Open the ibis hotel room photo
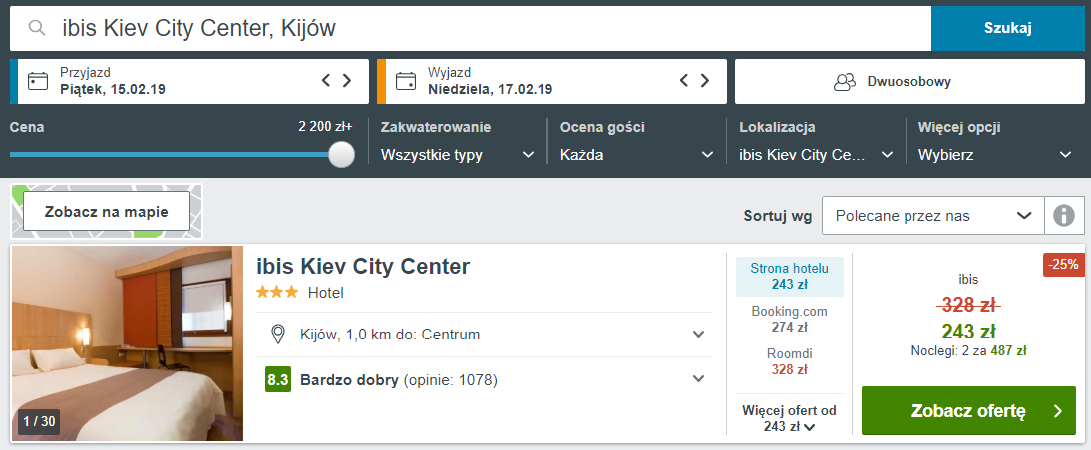Viewport: 1091px width, 450px height. tap(128, 343)
